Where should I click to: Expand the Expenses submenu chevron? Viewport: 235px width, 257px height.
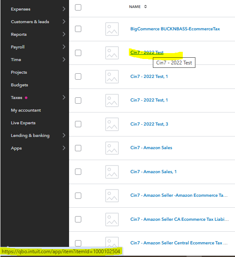tap(64, 9)
